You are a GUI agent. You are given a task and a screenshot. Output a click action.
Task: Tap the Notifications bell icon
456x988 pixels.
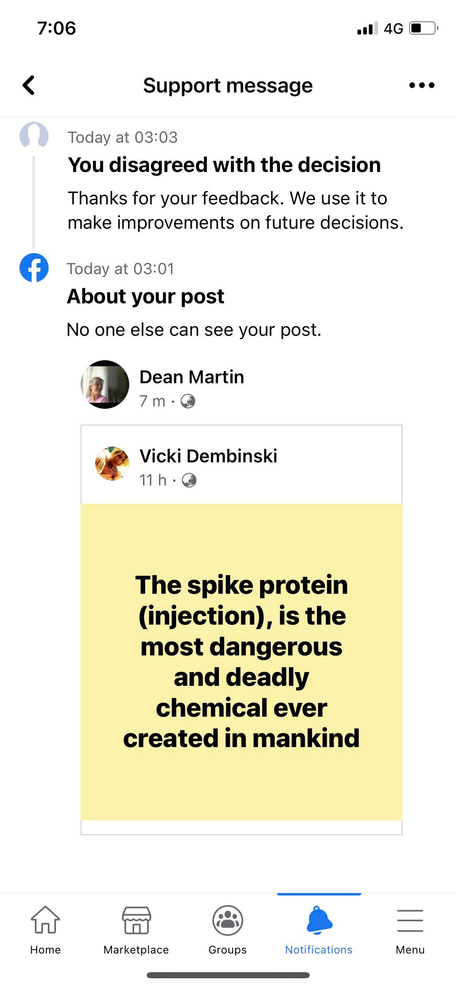[x=319, y=920]
